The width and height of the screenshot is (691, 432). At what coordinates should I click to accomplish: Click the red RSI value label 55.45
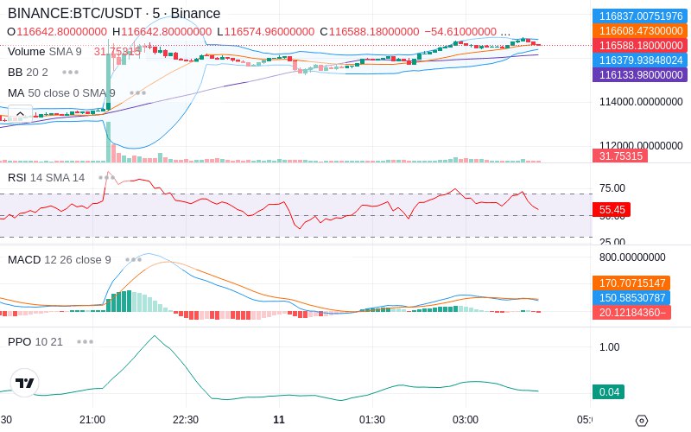coord(612,209)
